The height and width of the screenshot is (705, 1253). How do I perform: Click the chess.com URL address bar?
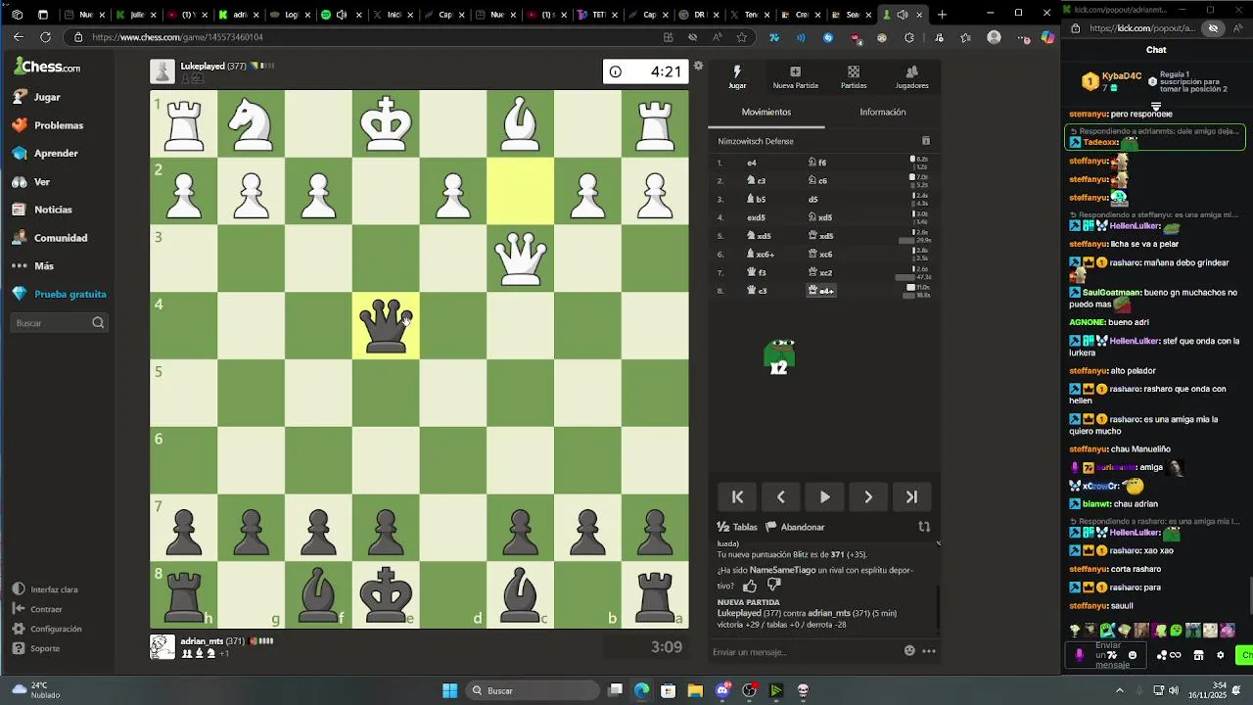click(x=362, y=37)
